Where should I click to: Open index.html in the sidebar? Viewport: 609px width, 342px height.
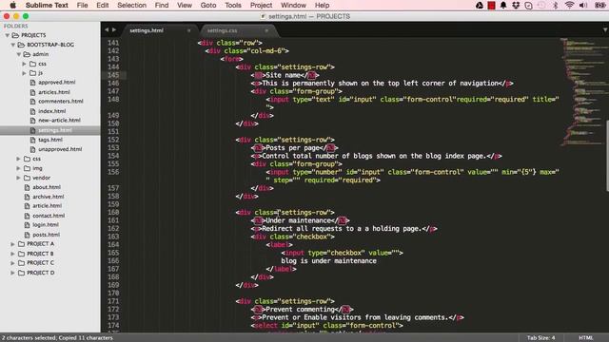[x=51, y=111]
